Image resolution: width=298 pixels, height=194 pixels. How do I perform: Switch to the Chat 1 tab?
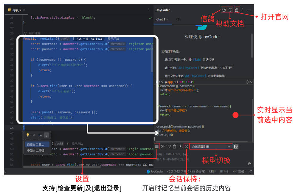161,19
